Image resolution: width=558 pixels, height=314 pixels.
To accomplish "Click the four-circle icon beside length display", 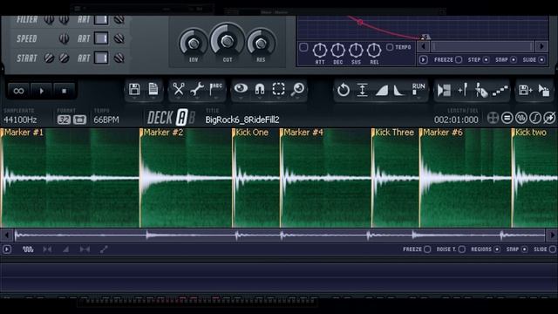I will point(493,118).
